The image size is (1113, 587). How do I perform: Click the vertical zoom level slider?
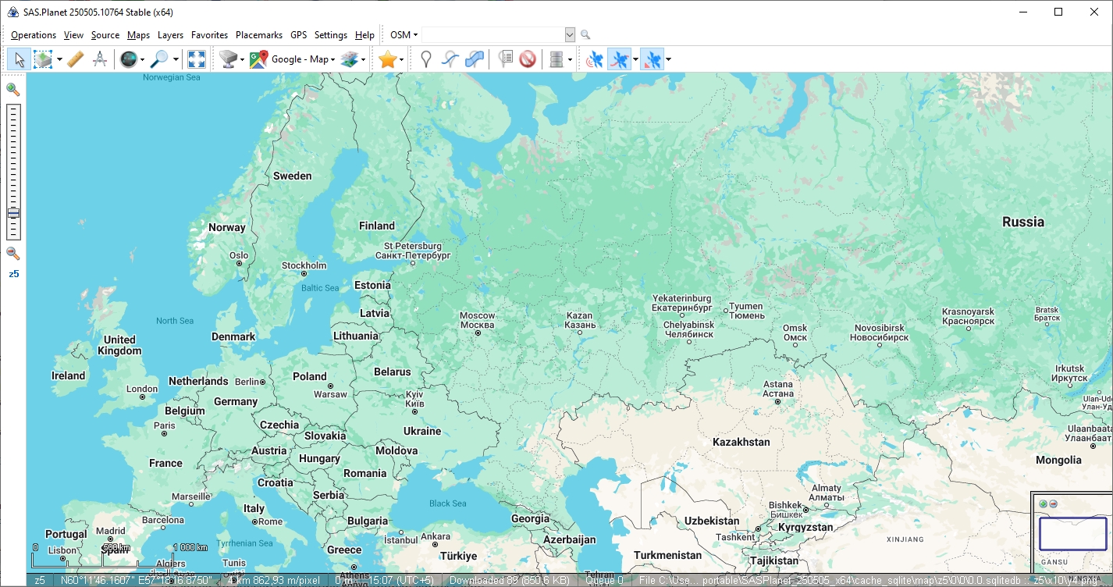[x=13, y=172]
